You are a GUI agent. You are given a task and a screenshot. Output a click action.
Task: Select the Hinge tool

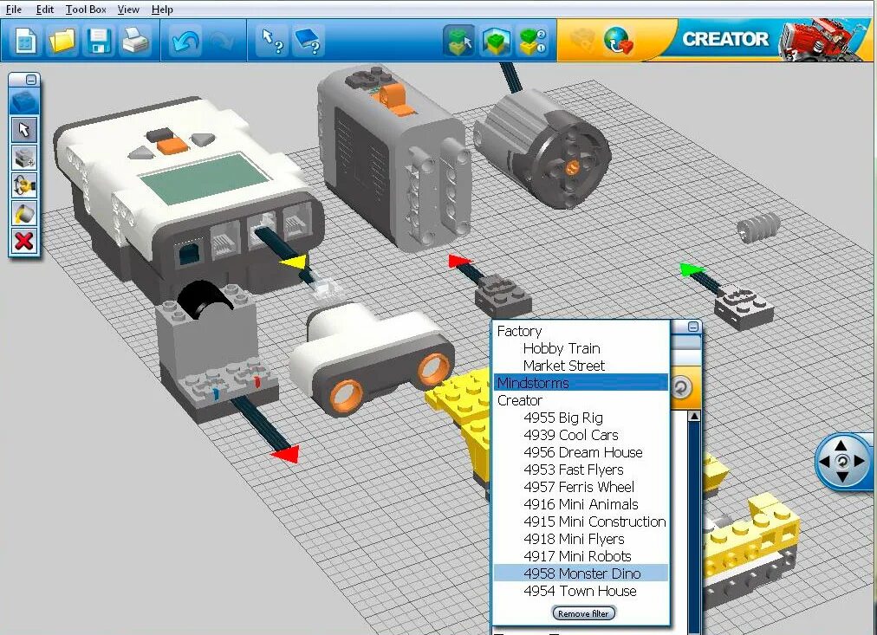pos(24,185)
